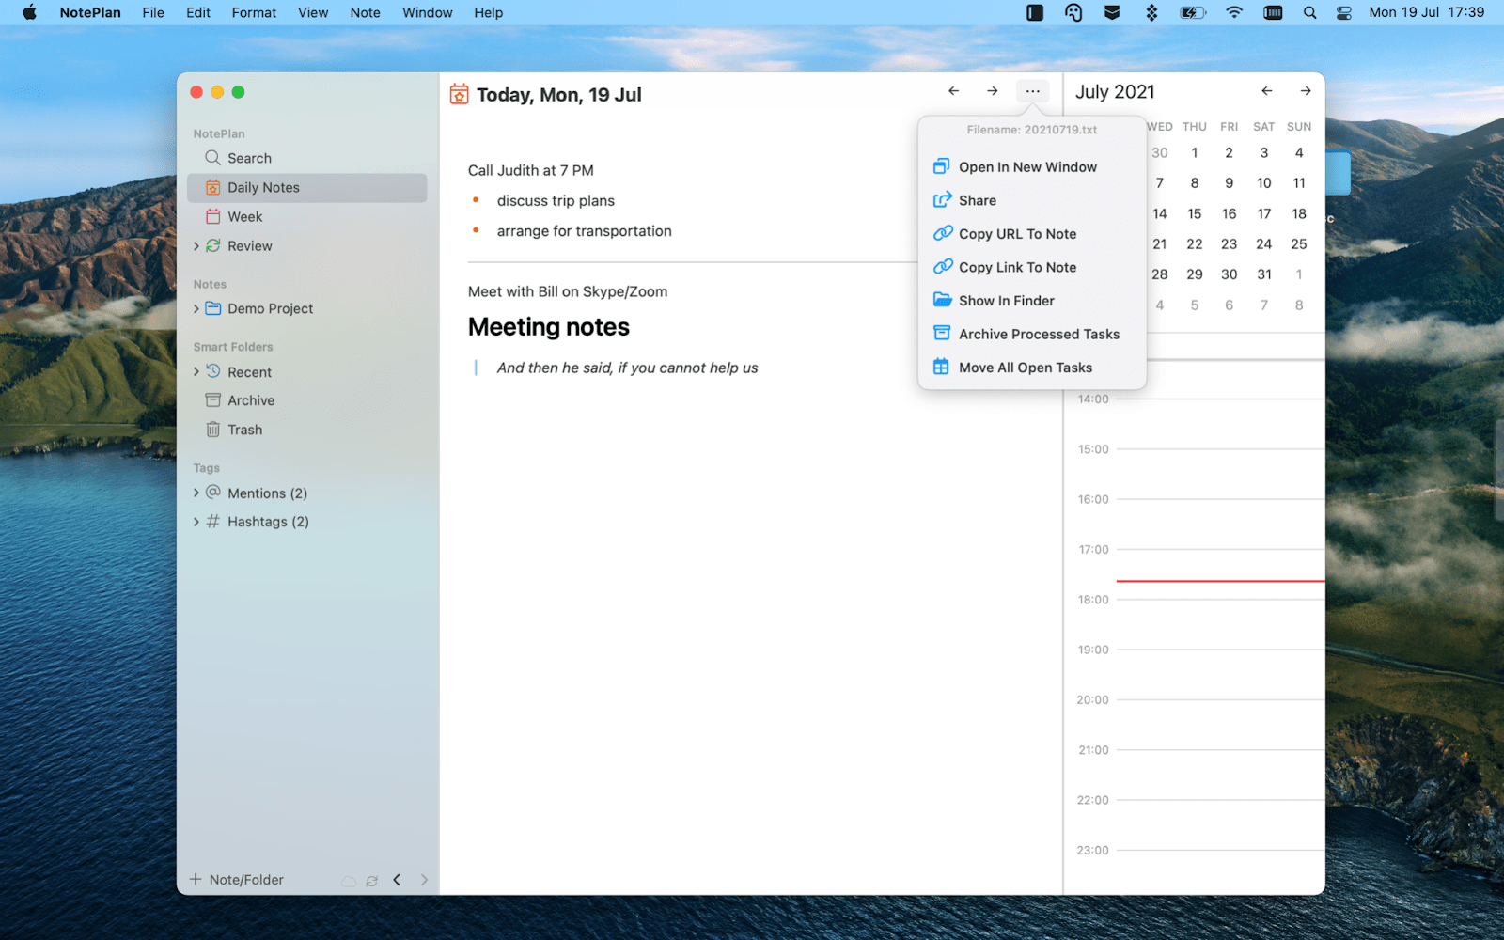Click the Show In Finder folder icon
Viewport: 1504px width, 940px height.
(x=942, y=300)
